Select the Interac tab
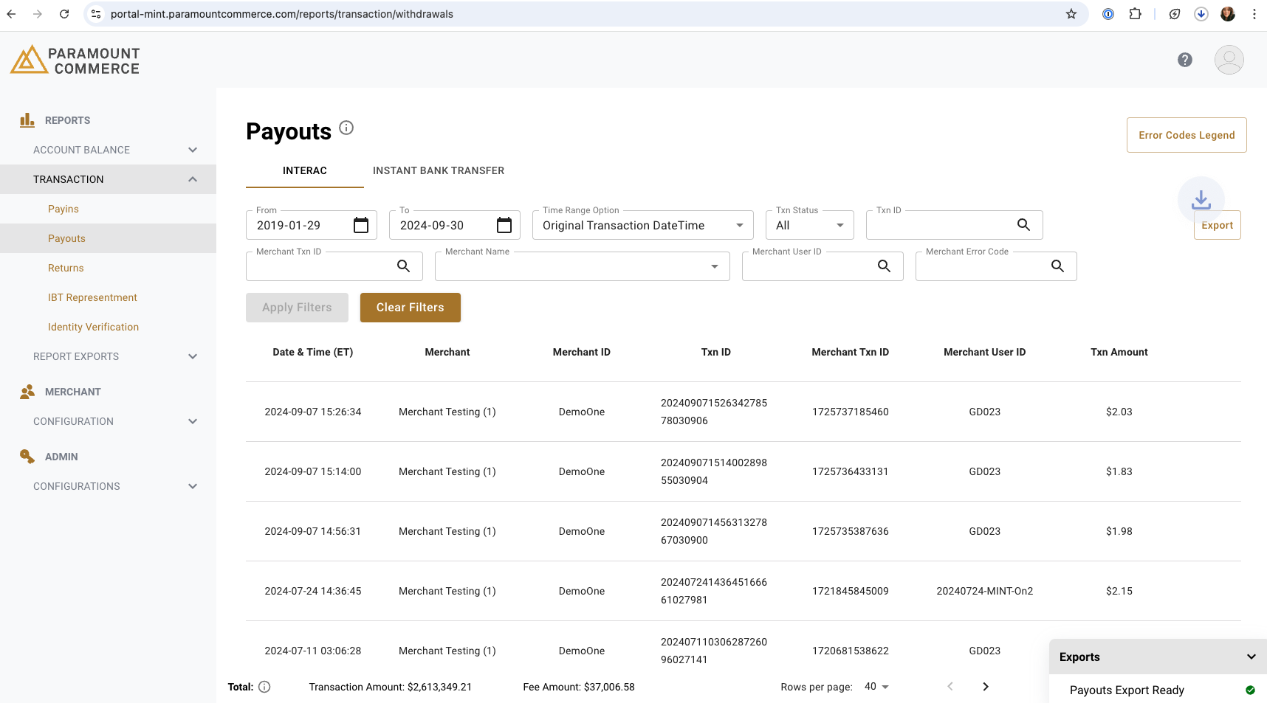The height and width of the screenshot is (703, 1267). 304,170
